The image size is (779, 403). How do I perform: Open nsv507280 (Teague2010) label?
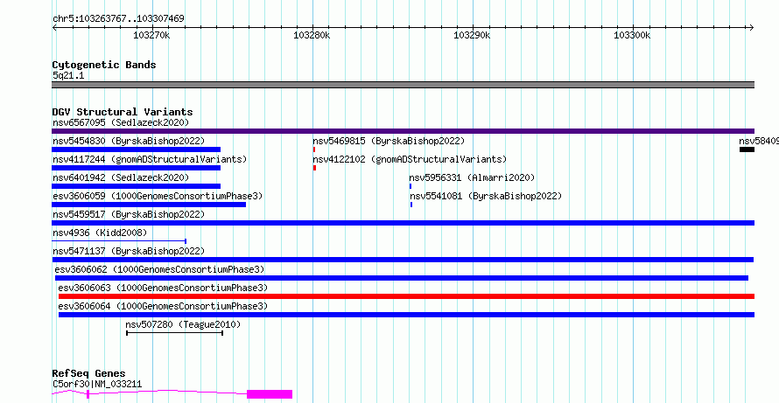tap(183, 324)
